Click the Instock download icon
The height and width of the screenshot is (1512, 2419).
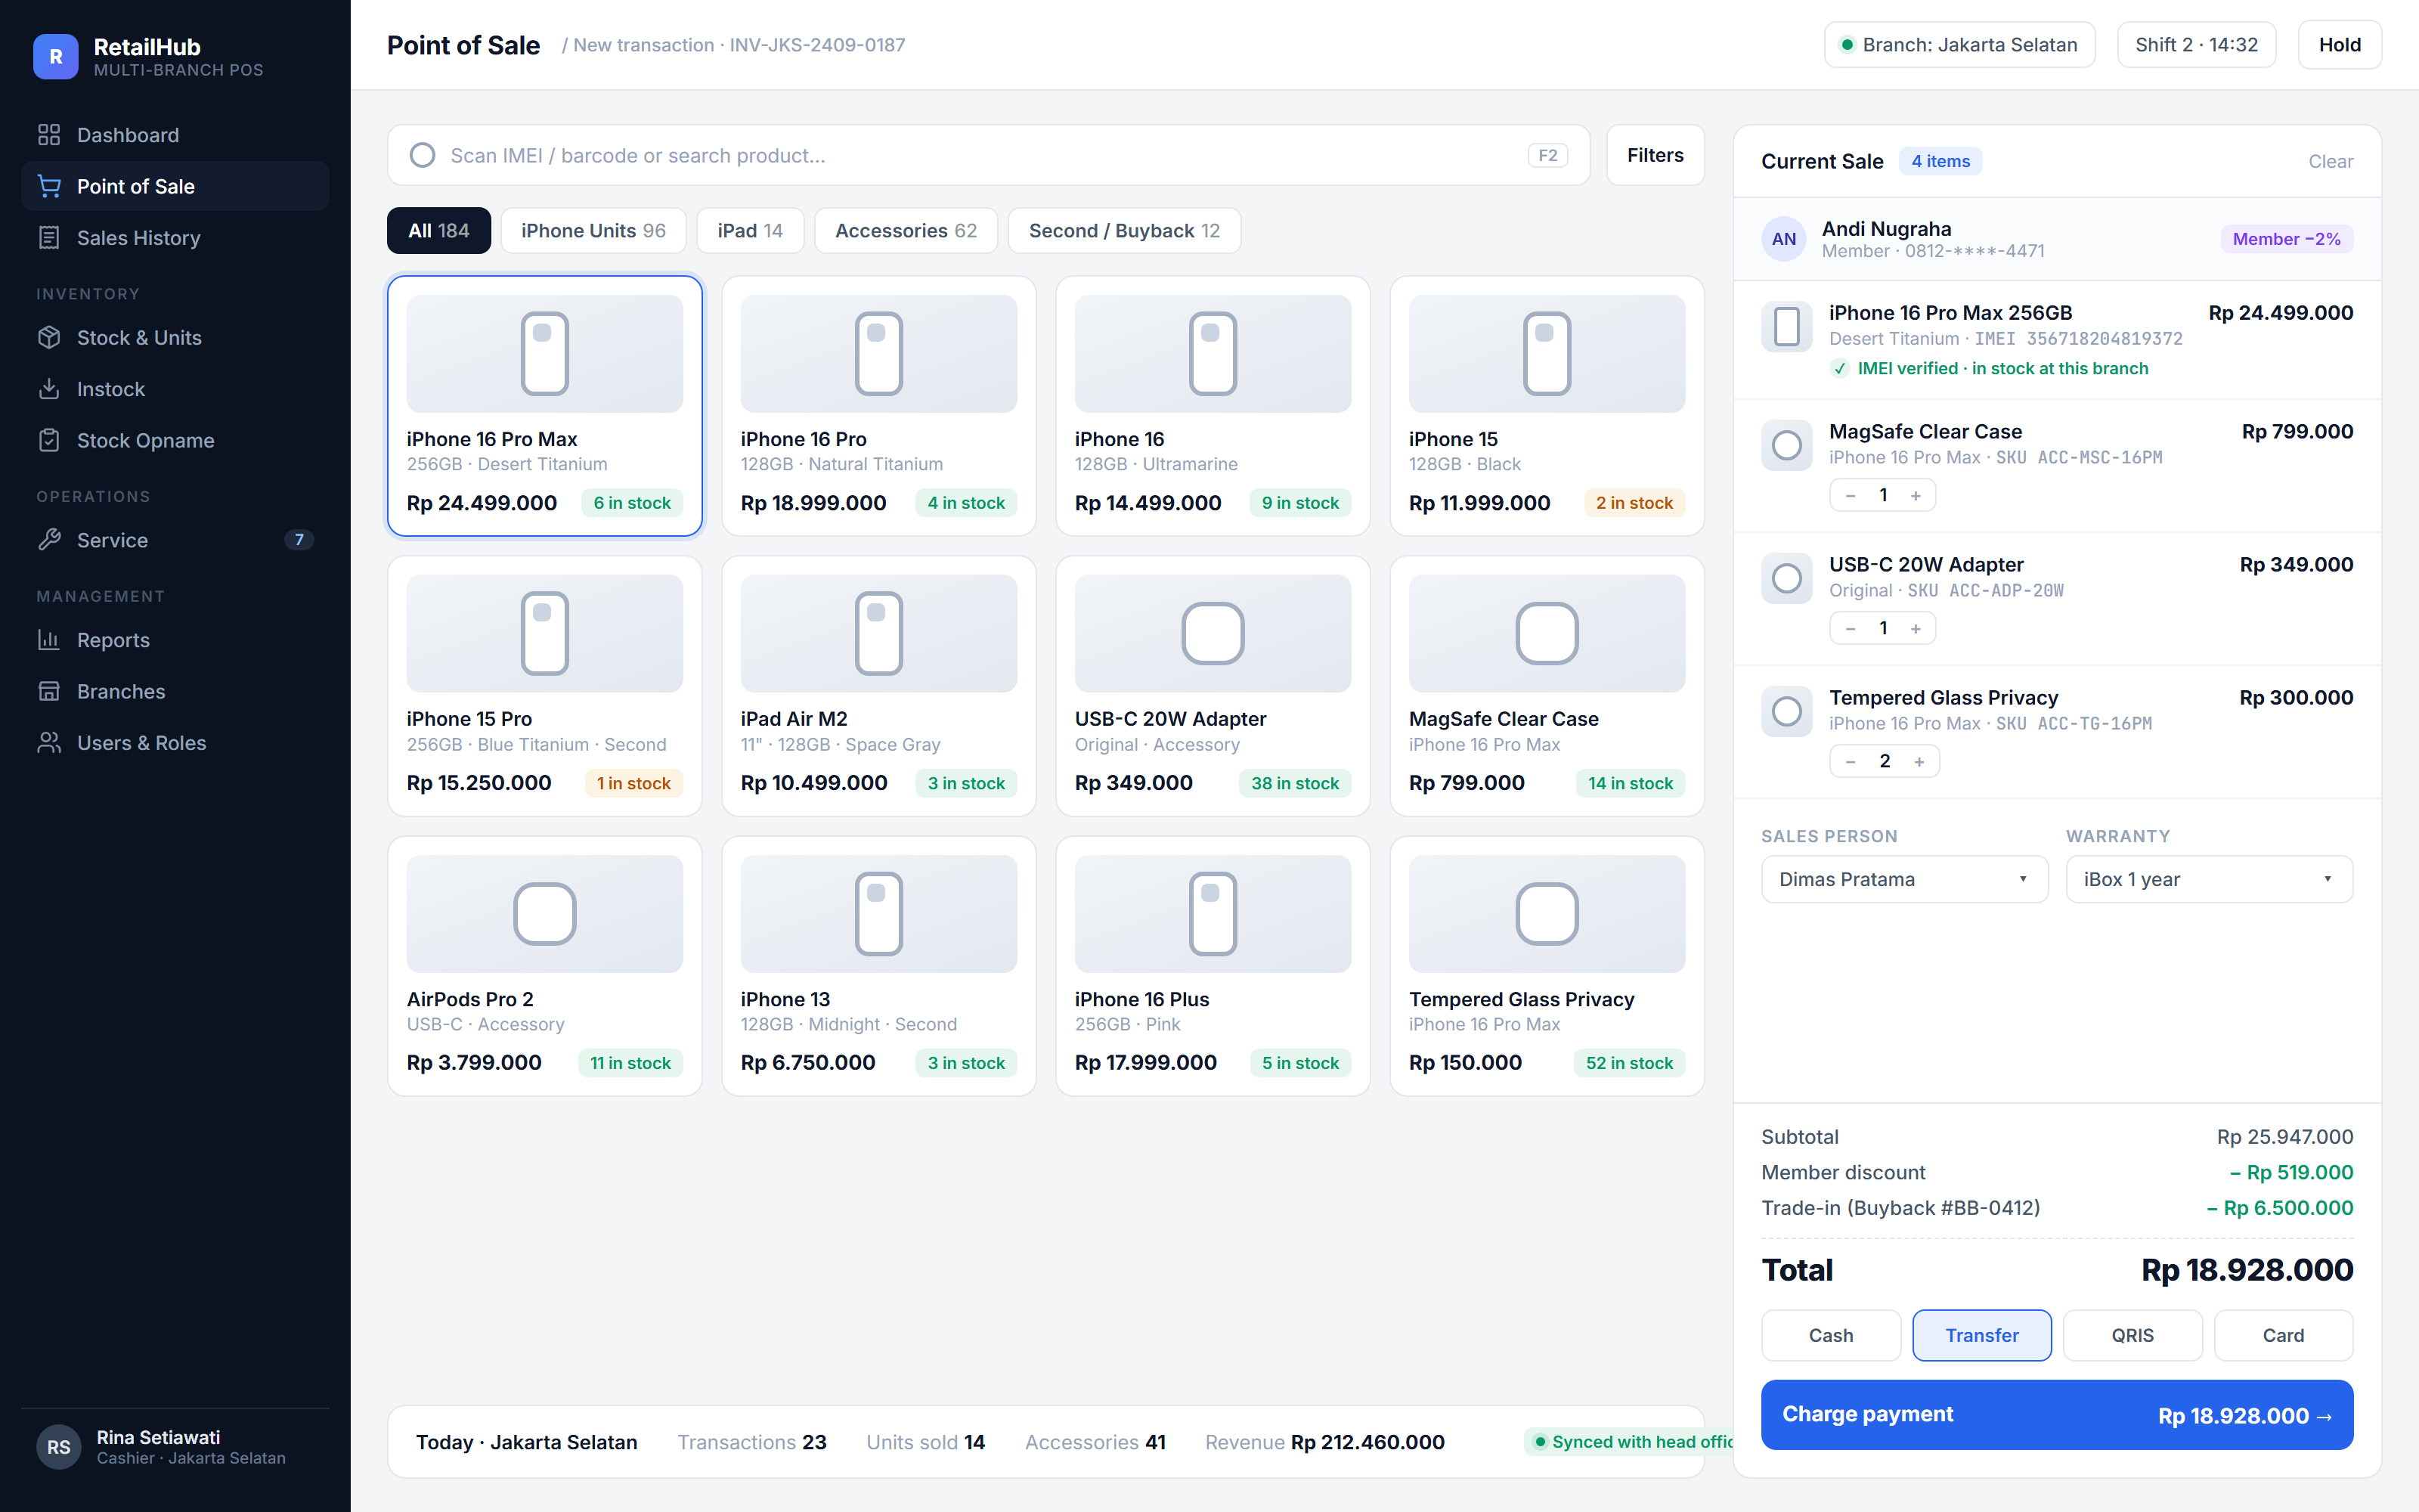tap(49, 389)
